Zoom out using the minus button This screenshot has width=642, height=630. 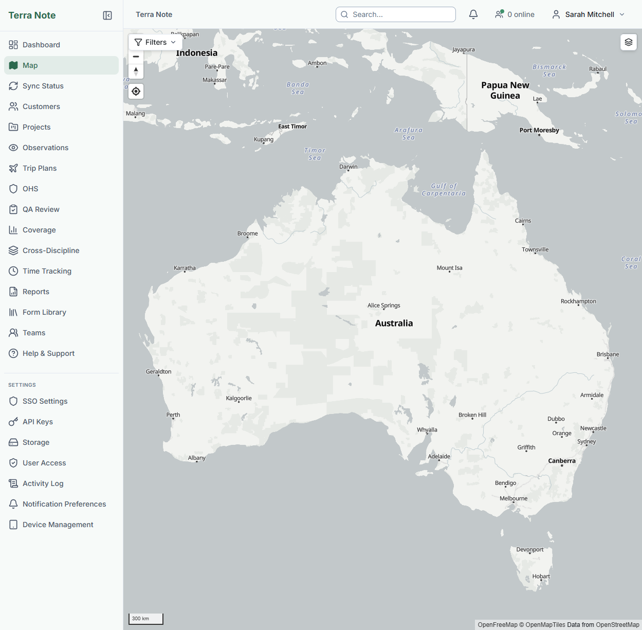click(136, 57)
